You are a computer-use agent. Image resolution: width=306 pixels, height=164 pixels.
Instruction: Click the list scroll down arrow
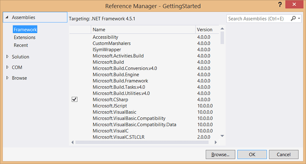pyautogui.click(x=222, y=136)
